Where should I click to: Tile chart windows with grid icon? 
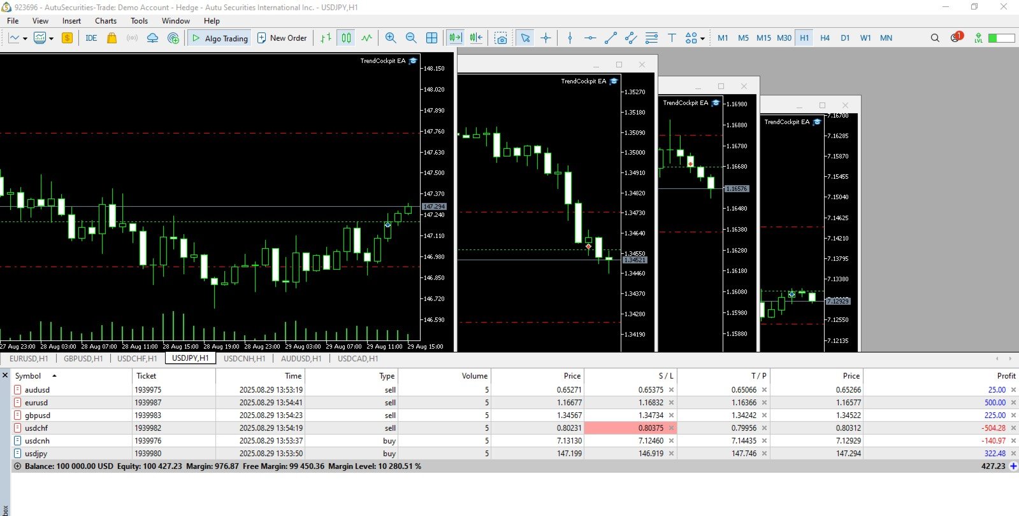click(x=431, y=38)
